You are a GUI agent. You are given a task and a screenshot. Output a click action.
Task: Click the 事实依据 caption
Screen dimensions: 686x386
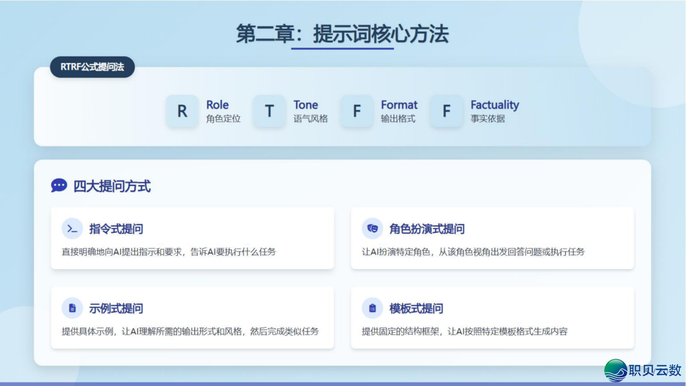[488, 119]
